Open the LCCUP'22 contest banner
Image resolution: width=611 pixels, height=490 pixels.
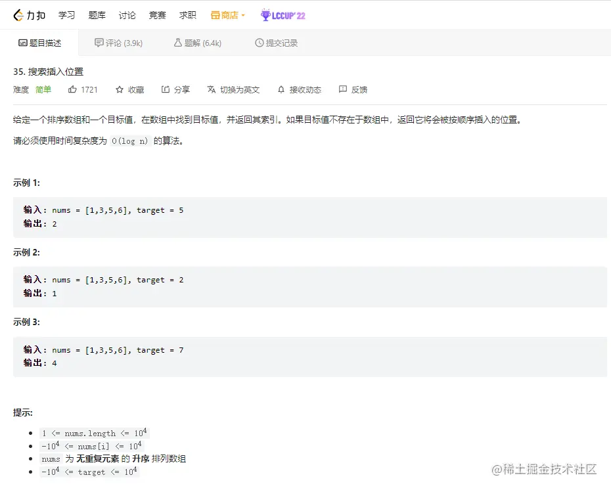tap(283, 15)
